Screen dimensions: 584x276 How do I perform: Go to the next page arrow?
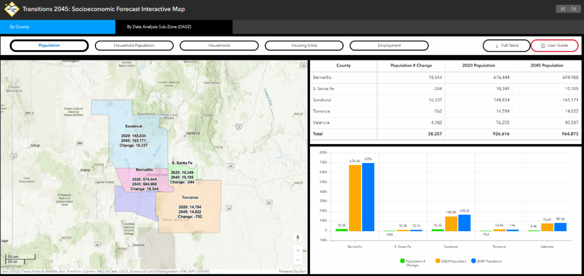[x=573, y=9]
